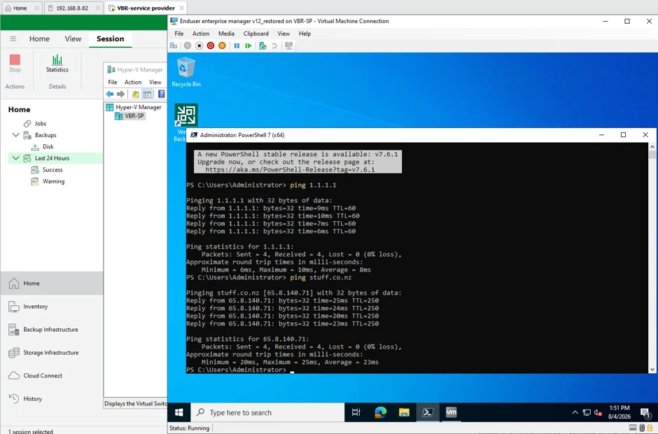This screenshot has width=658, height=434.
Task: Click the PowerShell window vertical scrollbar
Action: 652,258
